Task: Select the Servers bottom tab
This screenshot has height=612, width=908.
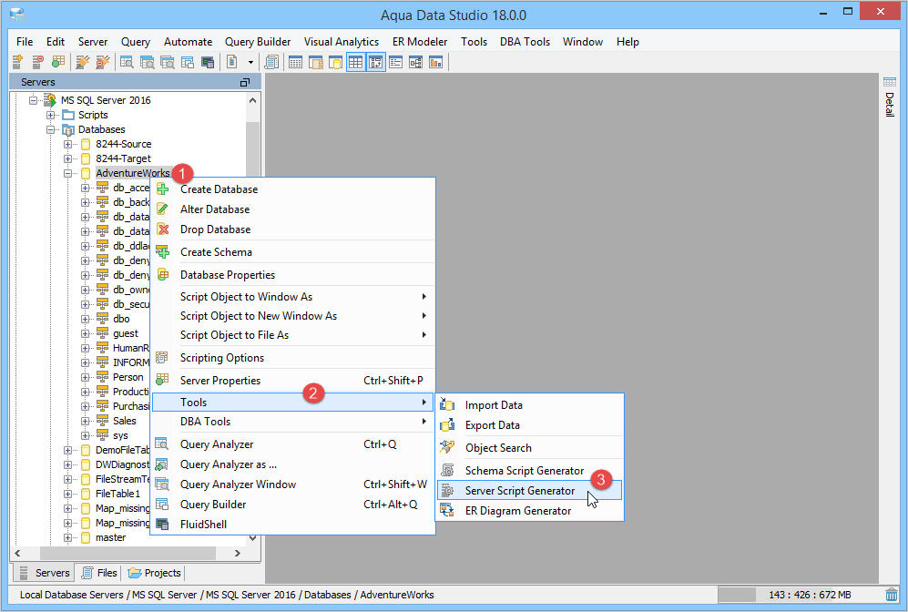Action: tap(44, 573)
